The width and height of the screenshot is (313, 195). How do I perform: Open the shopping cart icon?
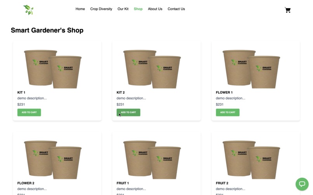click(287, 10)
